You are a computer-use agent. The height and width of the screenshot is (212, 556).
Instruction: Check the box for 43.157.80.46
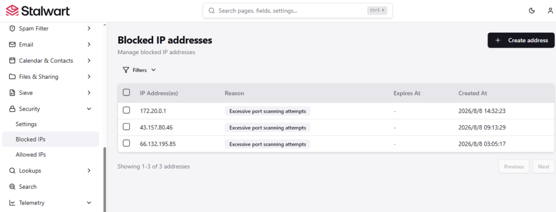click(126, 126)
